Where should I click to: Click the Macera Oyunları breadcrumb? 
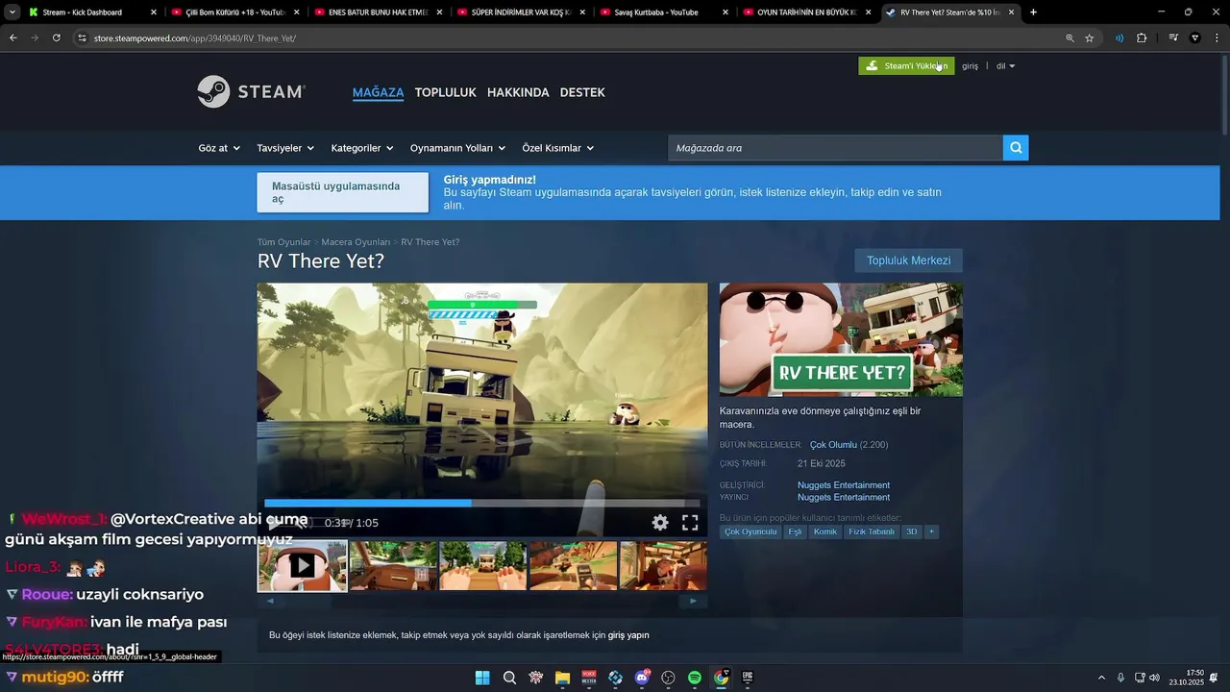pos(356,242)
